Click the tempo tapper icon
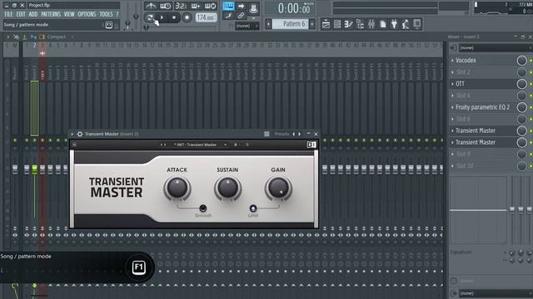Viewport: 533px width, 299px height. coord(406,24)
